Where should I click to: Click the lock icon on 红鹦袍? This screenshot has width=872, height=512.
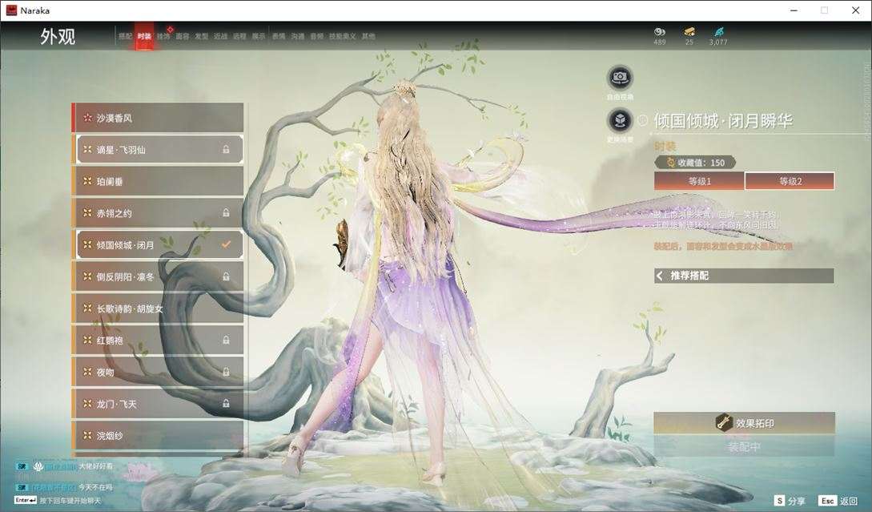226,340
